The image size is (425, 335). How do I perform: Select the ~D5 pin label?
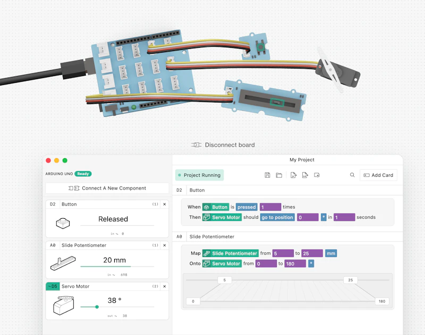53,287
